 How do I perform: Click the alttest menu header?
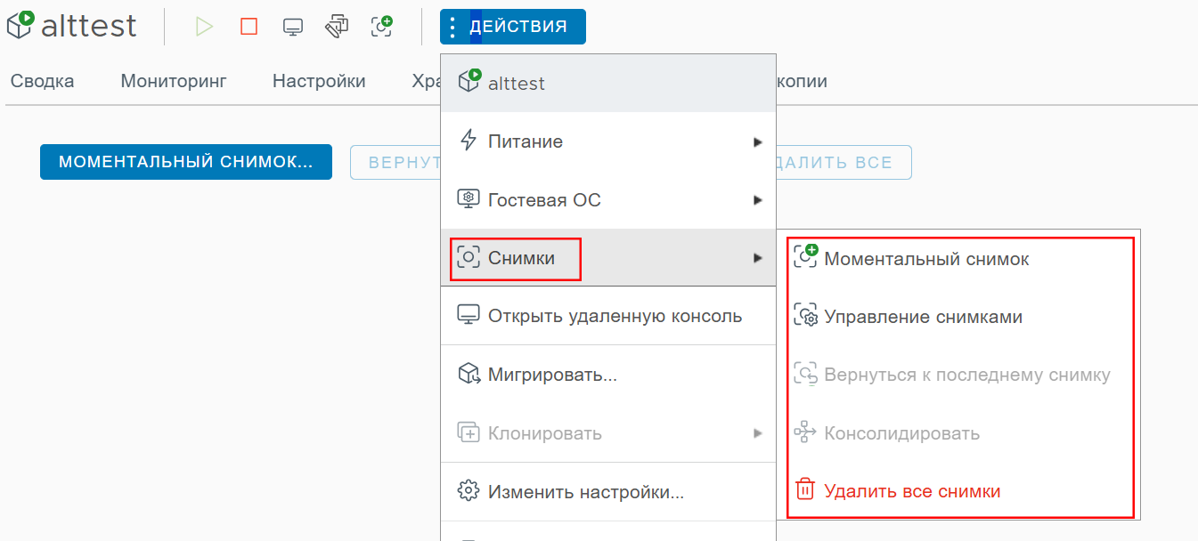coord(608,83)
